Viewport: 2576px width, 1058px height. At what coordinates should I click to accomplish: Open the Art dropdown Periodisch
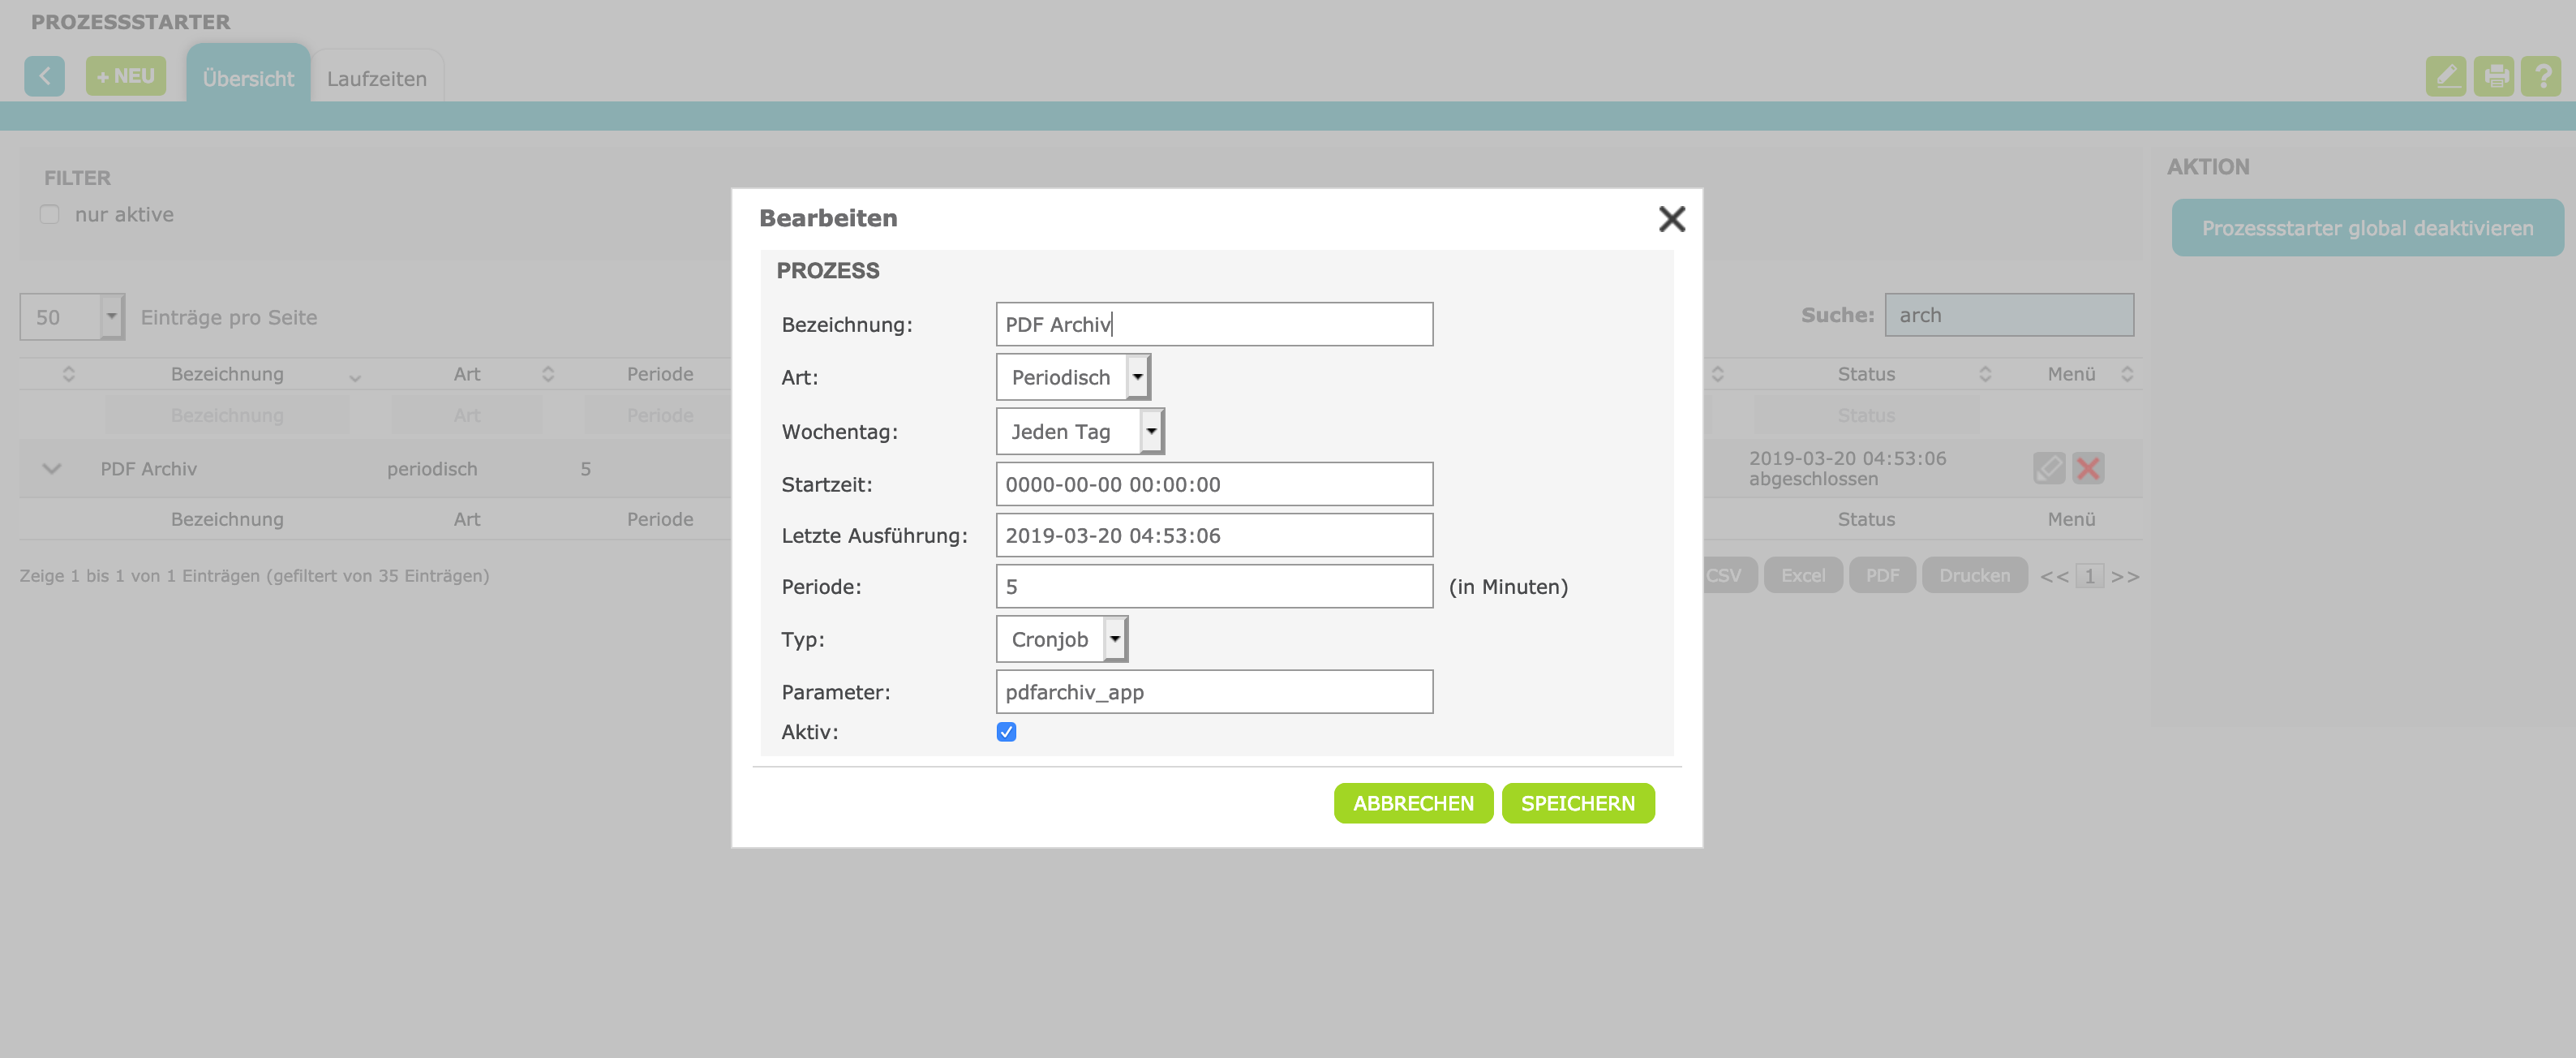(x=1073, y=377)
